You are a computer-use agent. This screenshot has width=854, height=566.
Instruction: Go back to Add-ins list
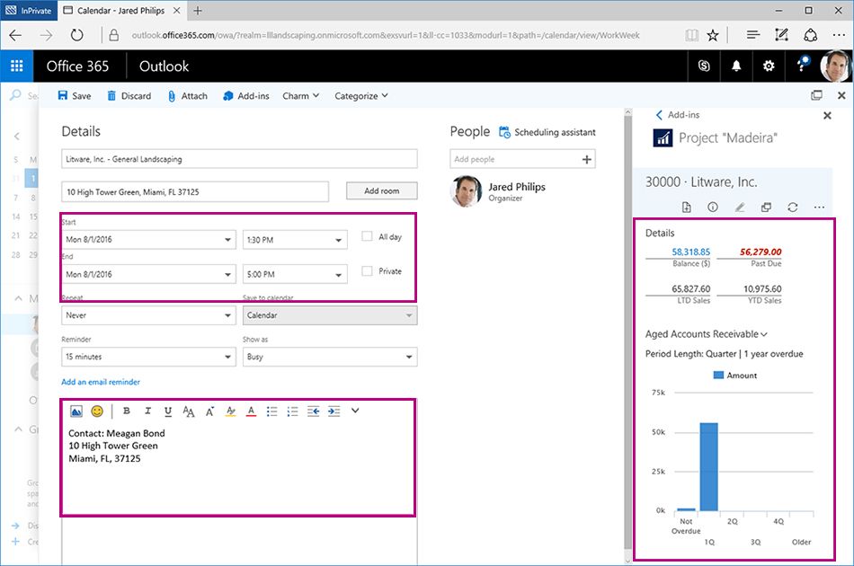tap(678, 115)
